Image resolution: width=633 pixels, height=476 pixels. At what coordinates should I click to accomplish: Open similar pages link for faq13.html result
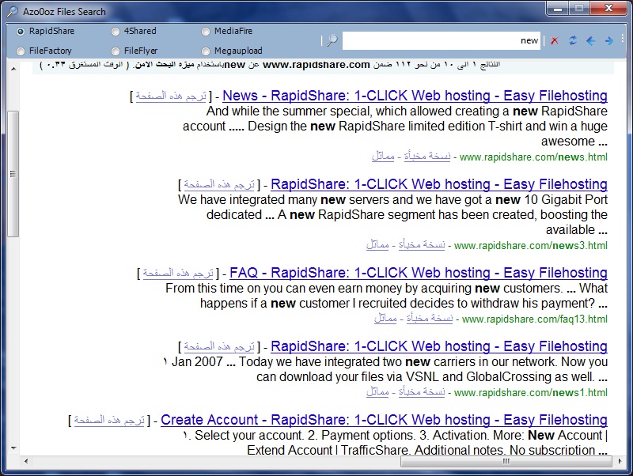pos(385,319)
